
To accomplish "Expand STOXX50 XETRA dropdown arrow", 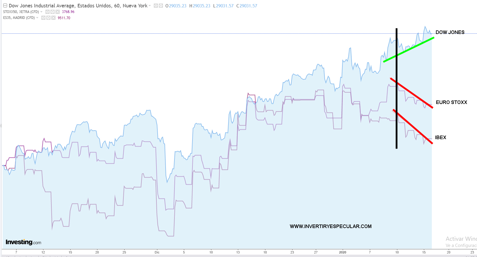I will click(x=41, y=12).
